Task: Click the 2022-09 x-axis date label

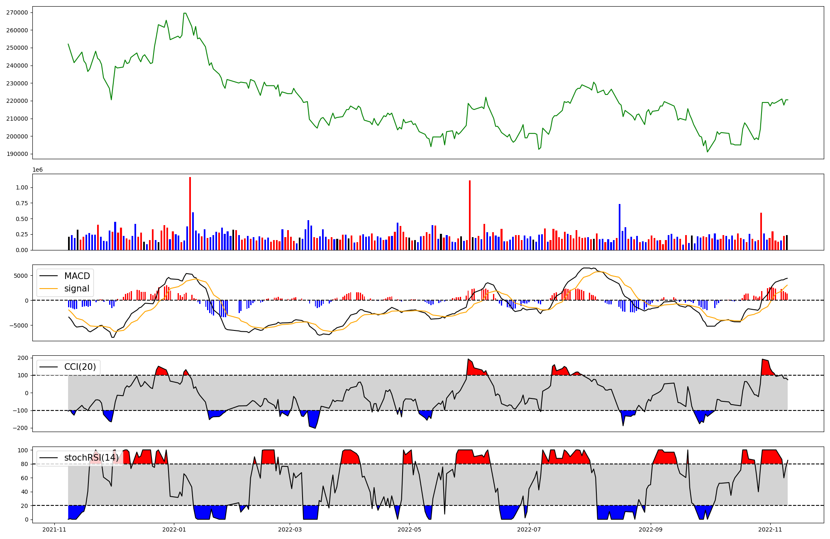Action: (651, 529)
